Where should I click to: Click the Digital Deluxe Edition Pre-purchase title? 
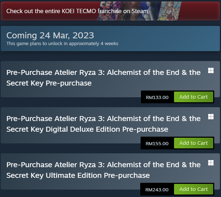(103, 124)
